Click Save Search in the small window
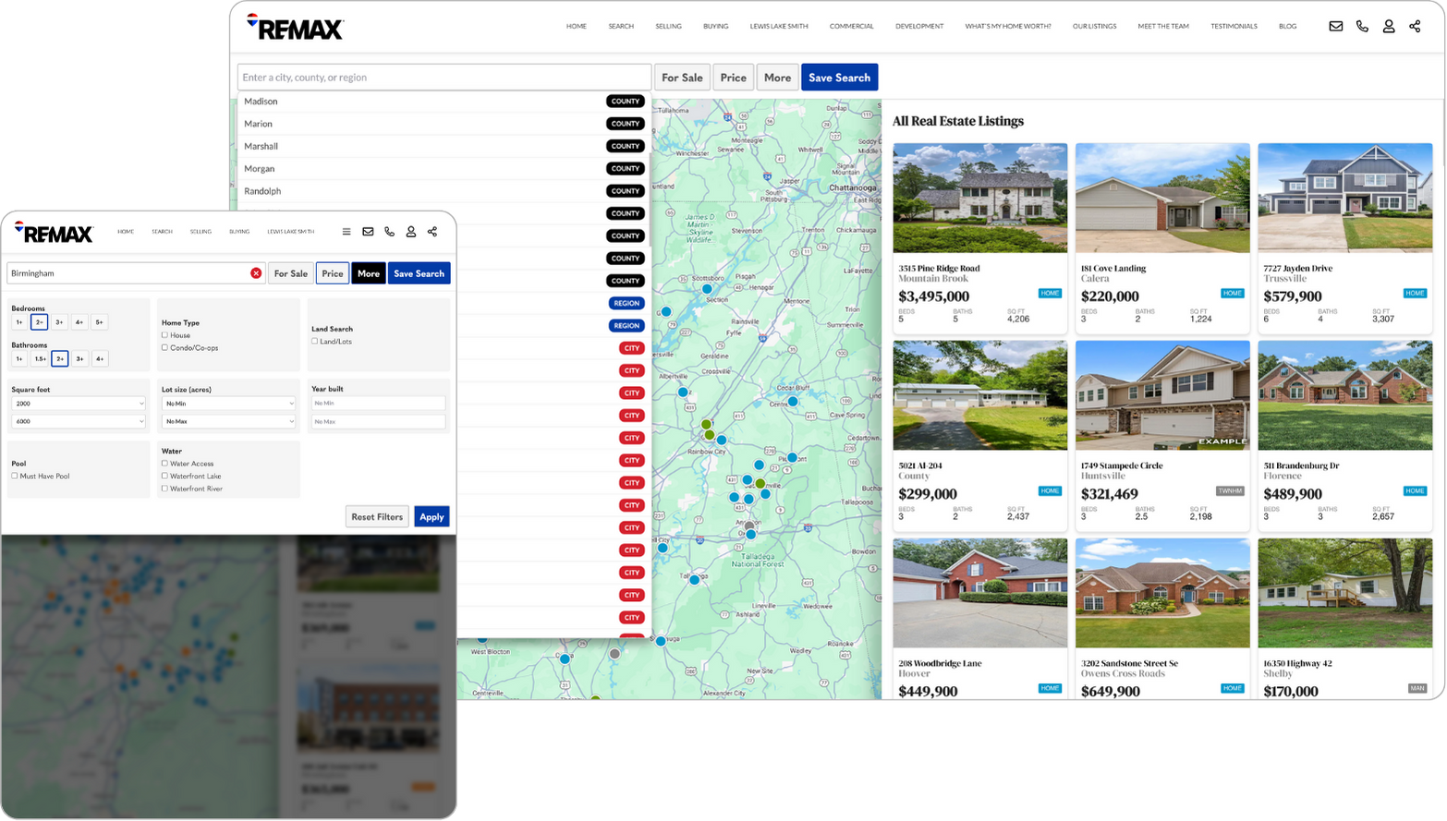 tap(419, 273)
